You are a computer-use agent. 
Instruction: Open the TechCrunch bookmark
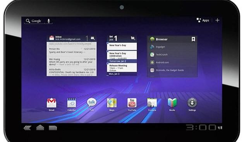click(x=172, y=54)
